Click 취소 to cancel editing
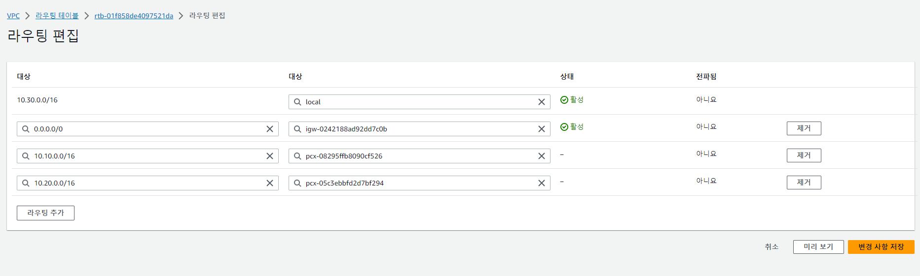 772,247
